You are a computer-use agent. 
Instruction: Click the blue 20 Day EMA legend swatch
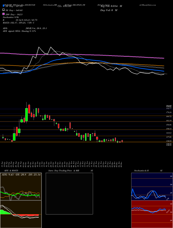(3, 6)
